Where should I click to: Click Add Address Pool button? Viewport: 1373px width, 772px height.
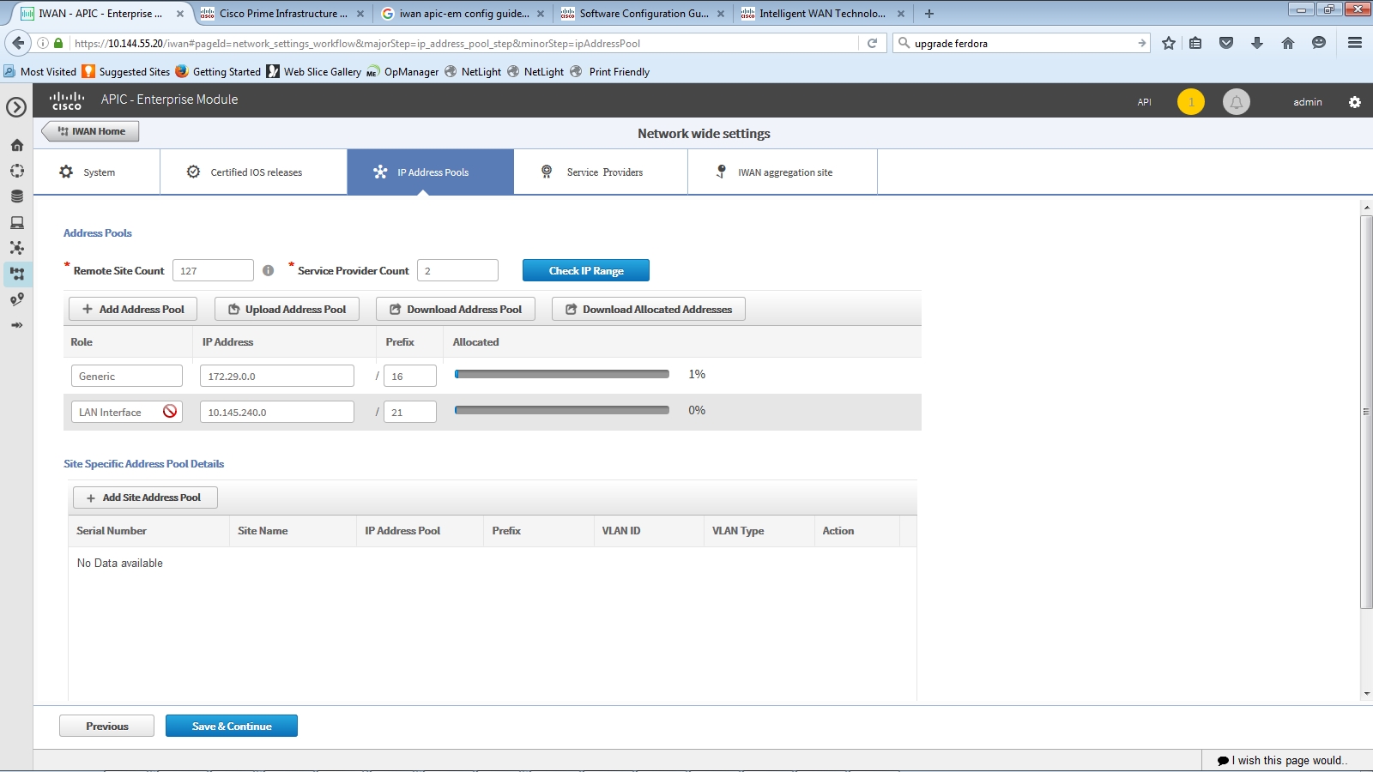(x=133, y=309)
